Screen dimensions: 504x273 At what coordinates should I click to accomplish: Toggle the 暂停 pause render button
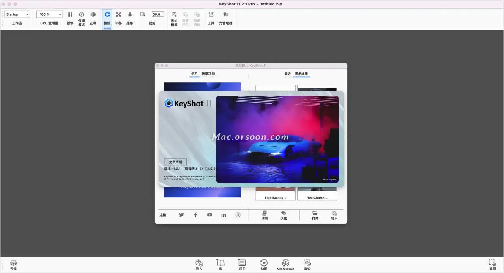pyautogui.click(x=70, y=18)
